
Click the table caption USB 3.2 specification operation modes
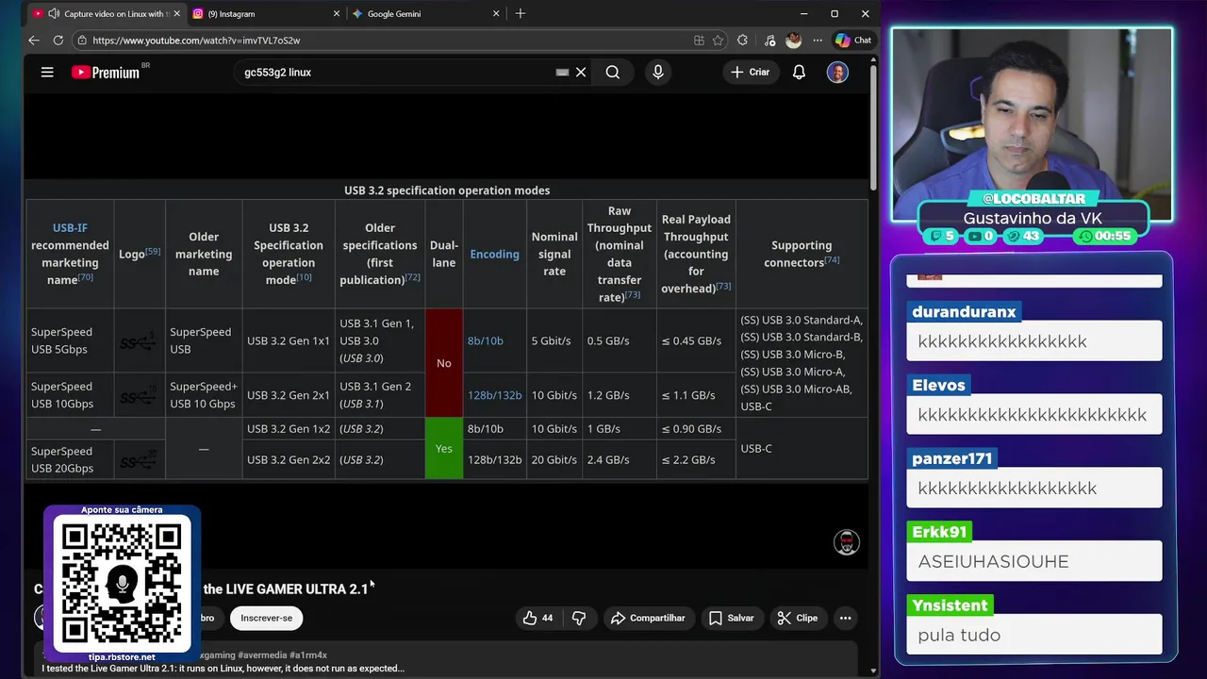click(447, 190)
